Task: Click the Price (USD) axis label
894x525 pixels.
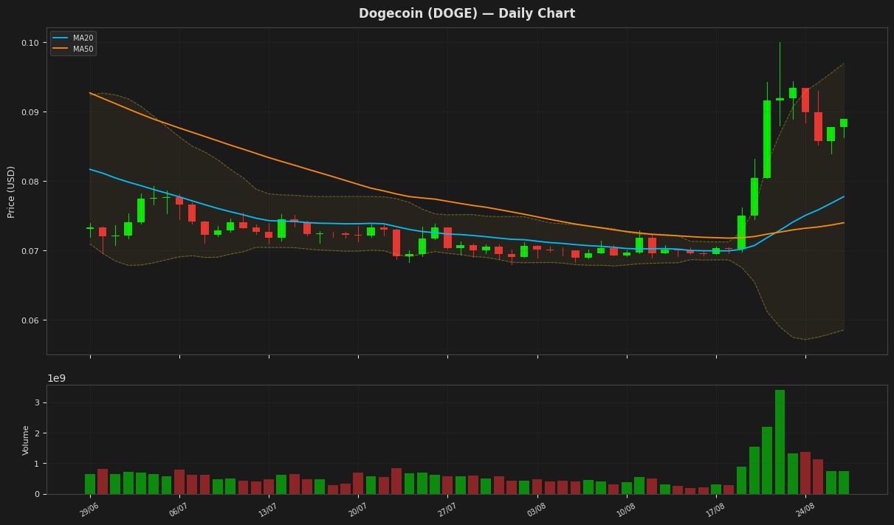Action: point(12,191)
